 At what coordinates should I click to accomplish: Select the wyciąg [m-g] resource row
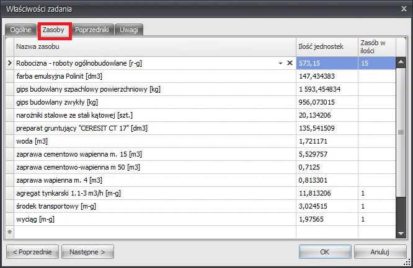[149, 219]
